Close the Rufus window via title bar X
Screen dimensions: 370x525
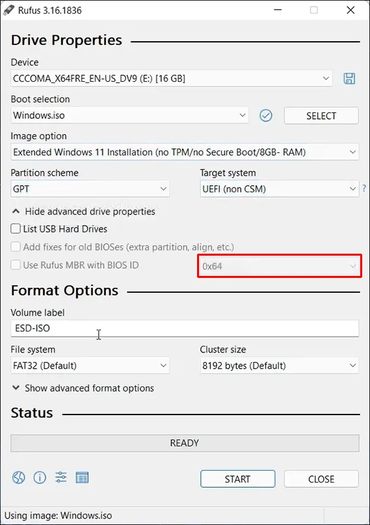coord(350,10)
